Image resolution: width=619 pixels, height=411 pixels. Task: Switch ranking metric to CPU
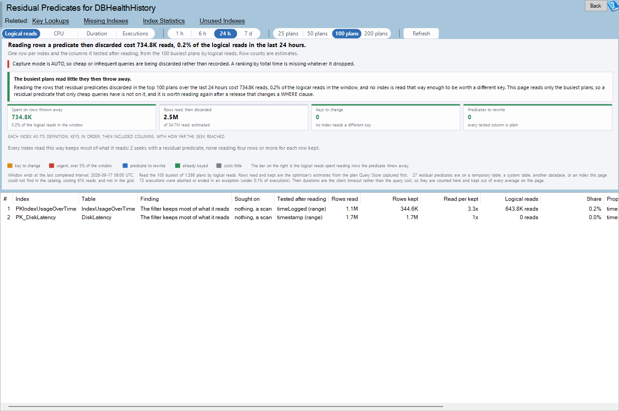(59, 34)
